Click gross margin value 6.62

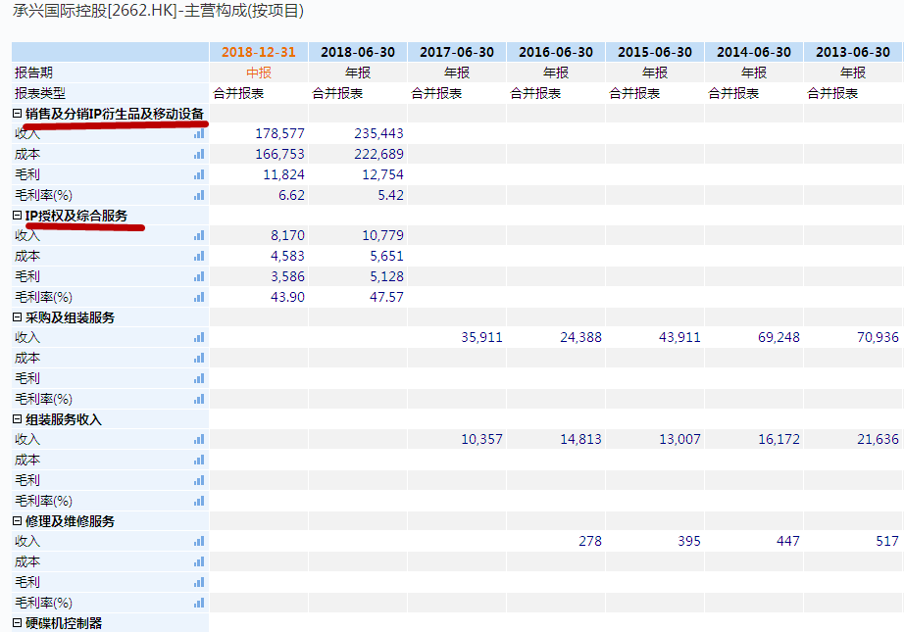292,195
